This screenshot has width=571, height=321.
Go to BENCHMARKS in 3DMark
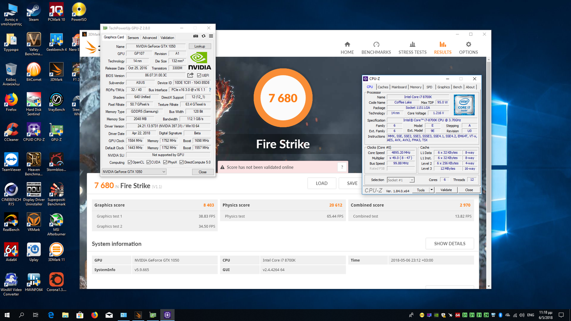point(376,48)
